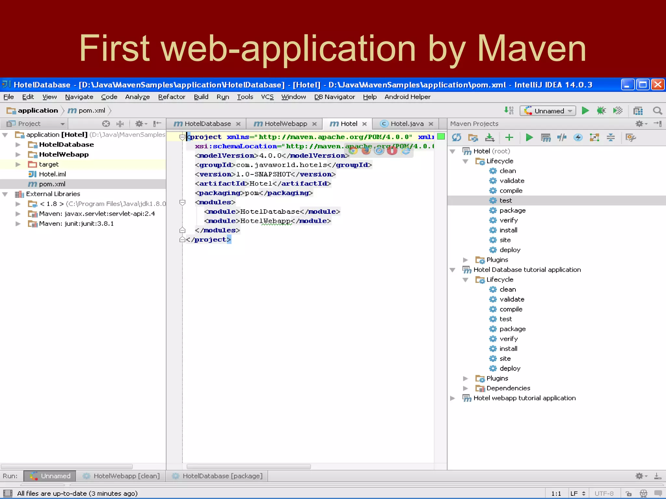The width and height of the screenshot is (666, 499).
Task: Click editor horizontal scrollbar
Action: 249,467
